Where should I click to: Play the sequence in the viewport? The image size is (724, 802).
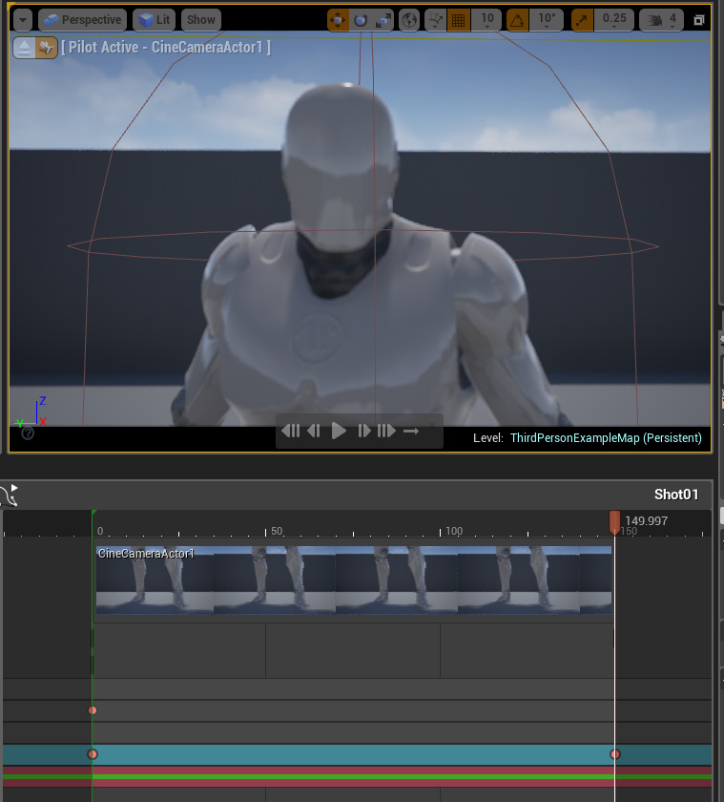pyautogui.click(x=339, y=432)
